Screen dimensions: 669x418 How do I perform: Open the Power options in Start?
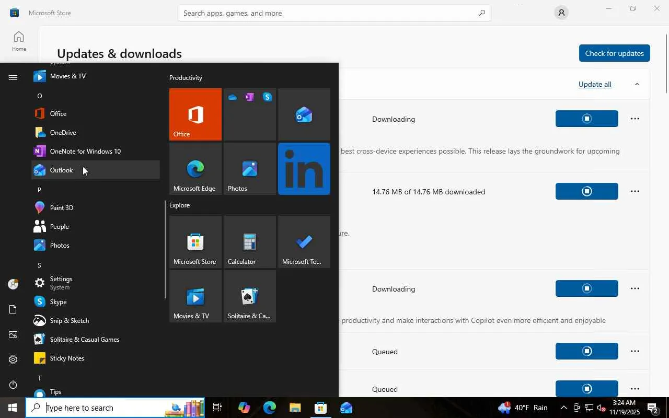point(13,385)
